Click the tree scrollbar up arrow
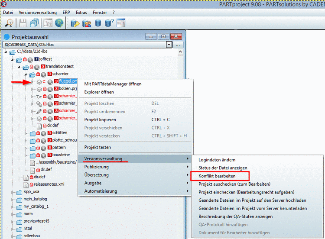The width and height of the screenshot is (325, 239). 180,52
